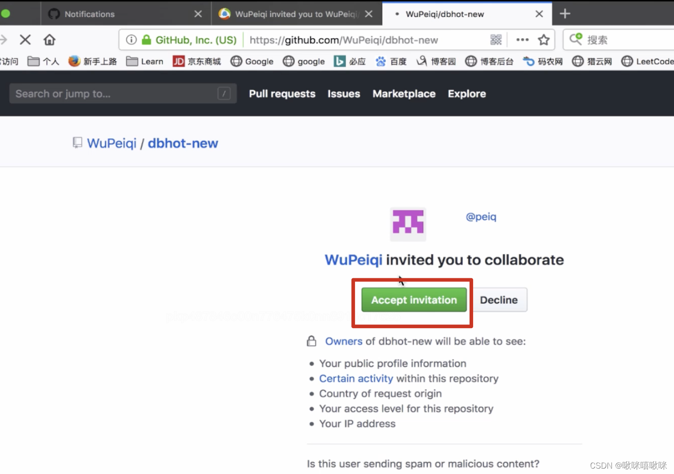
Task: Click WuPeiqi link in invitation heading
Action: tap(354, 260)
